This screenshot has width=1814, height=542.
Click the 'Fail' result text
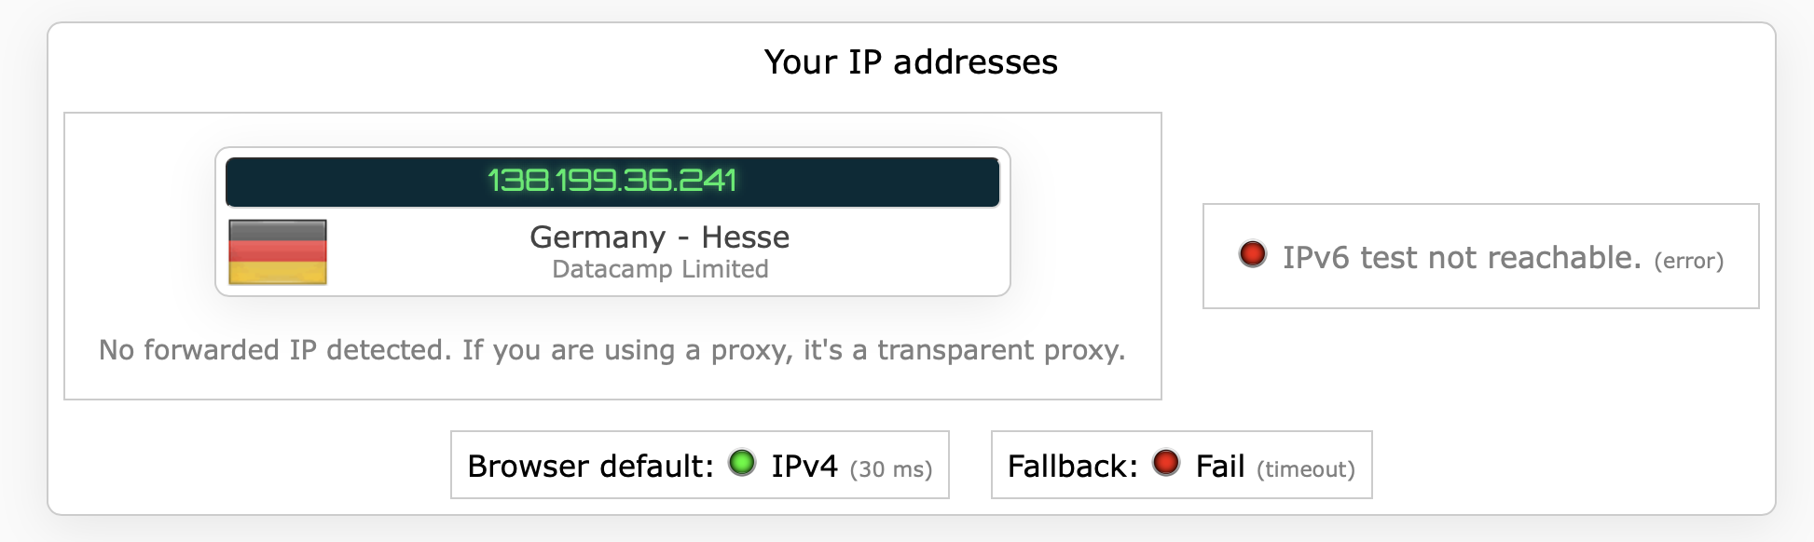coord(1219,466)
